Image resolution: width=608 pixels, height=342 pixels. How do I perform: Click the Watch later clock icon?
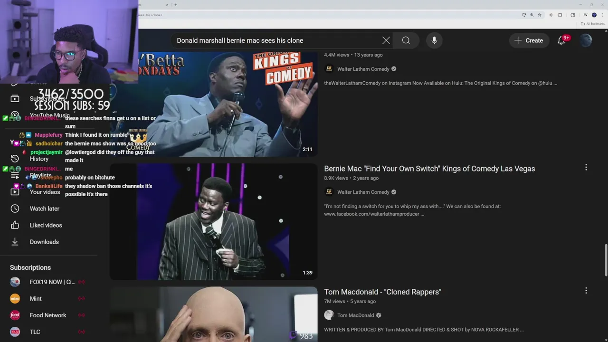[x=15, y=209]
